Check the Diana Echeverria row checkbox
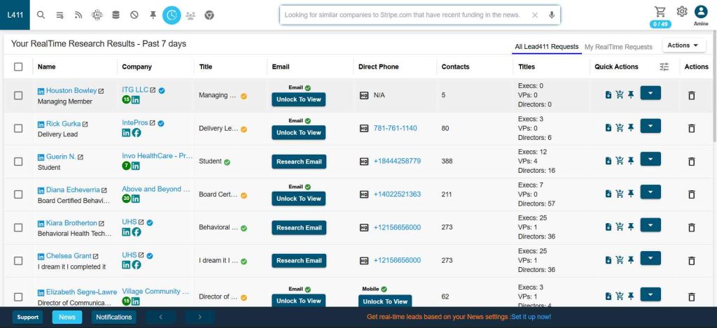717x328 pixels. [18, 194]
